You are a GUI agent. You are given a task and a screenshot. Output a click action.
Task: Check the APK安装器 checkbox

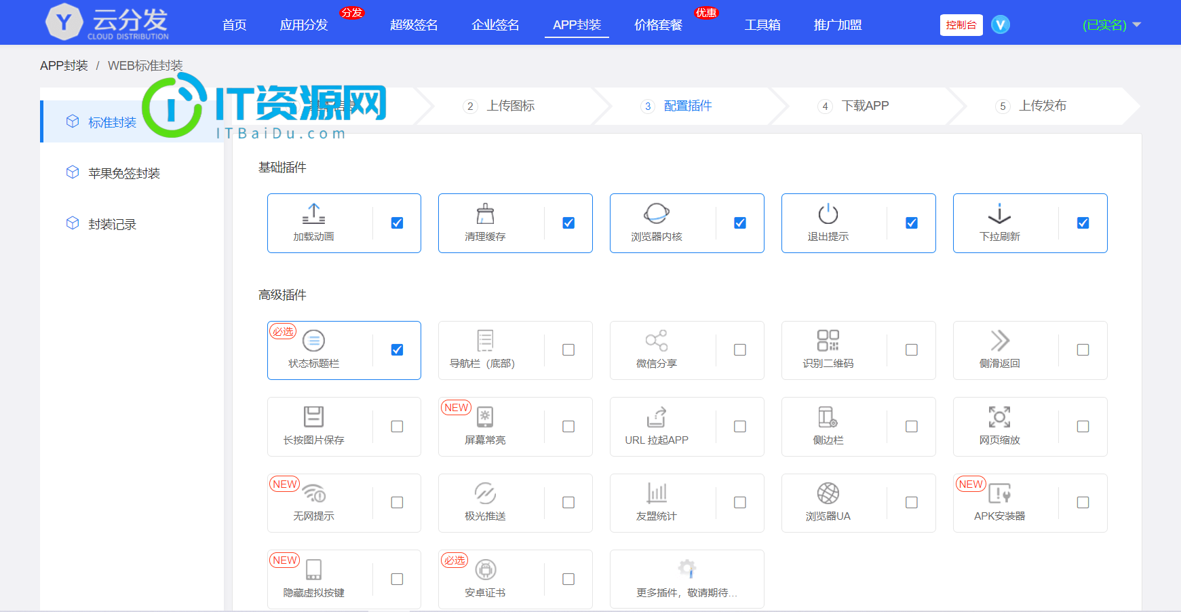(1083, 502)
